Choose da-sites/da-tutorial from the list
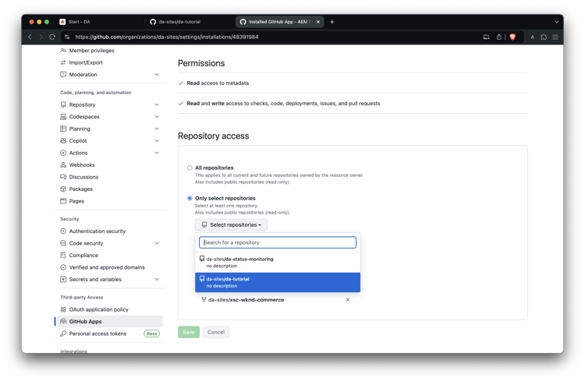585x381 pixels. click(278, 282)
